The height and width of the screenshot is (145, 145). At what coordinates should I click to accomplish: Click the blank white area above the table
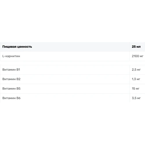[72, 21]
